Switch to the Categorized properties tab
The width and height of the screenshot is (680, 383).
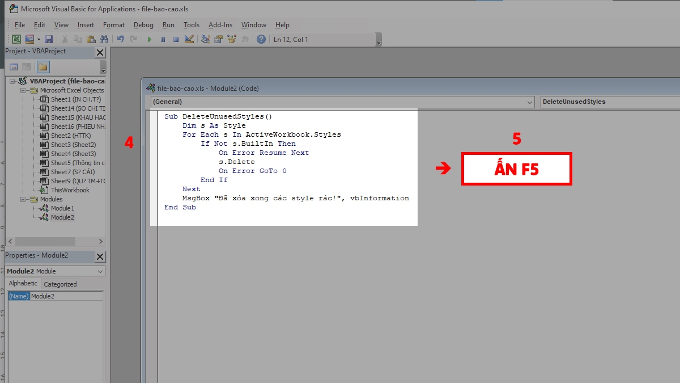[59, 284]
